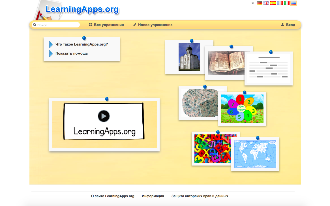Open the text document thumbnail
The height and width of the screenshot is (206, 330).
(x=269, y=68)
